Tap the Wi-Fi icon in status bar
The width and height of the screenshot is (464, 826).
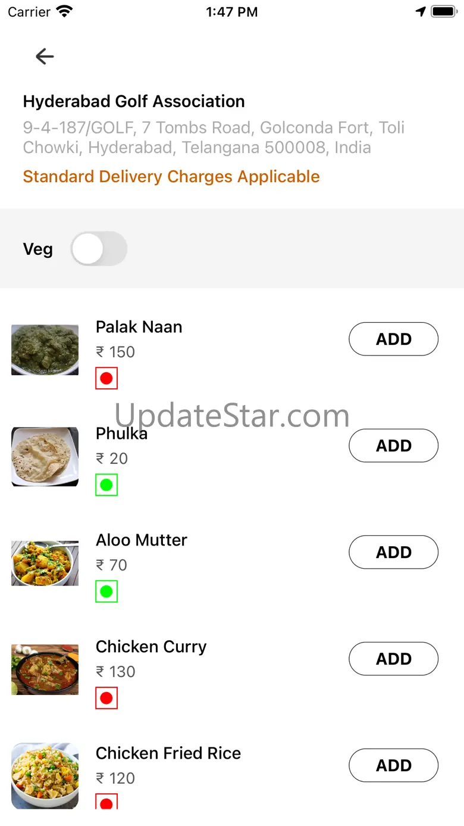pos(64,11)
